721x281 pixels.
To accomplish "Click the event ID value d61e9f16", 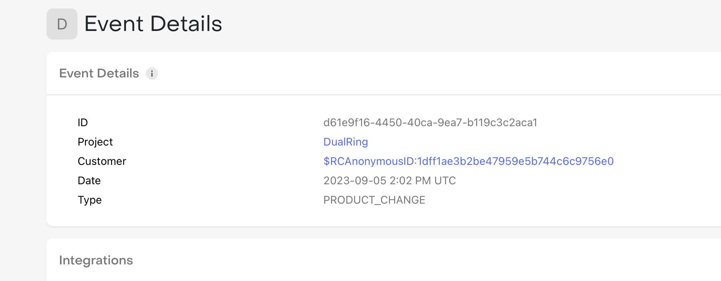I will tap(430, 122).
